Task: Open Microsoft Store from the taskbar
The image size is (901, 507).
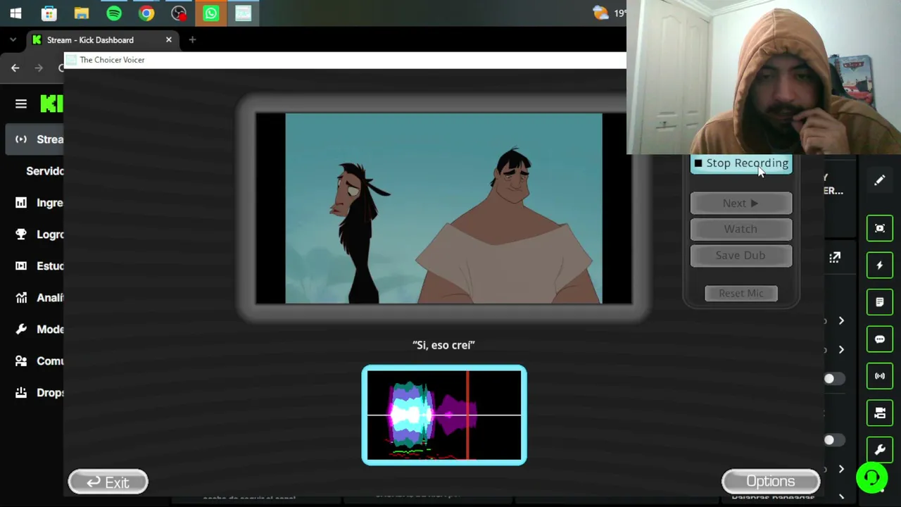Action: [49, 13]
